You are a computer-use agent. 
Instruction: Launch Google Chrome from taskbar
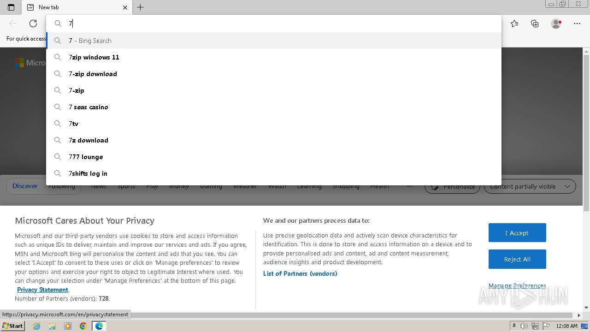(x=83, y=326)
